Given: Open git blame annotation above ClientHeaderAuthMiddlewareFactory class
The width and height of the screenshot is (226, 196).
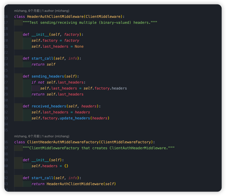Looking at the screenshot, I should pos(42,136).
